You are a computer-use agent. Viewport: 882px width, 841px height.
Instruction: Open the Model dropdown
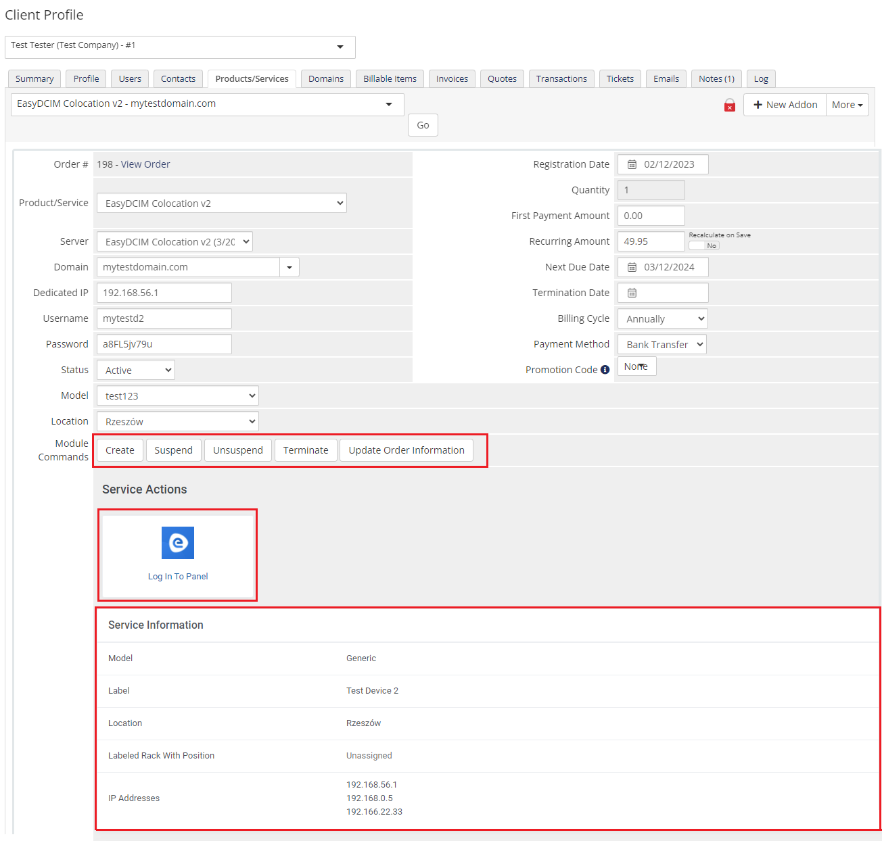pos(178,395)
